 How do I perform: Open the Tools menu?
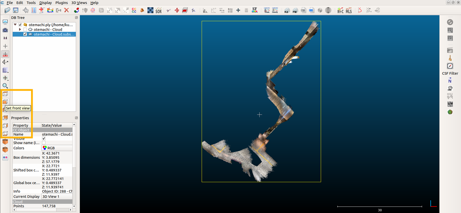(31, 3)
